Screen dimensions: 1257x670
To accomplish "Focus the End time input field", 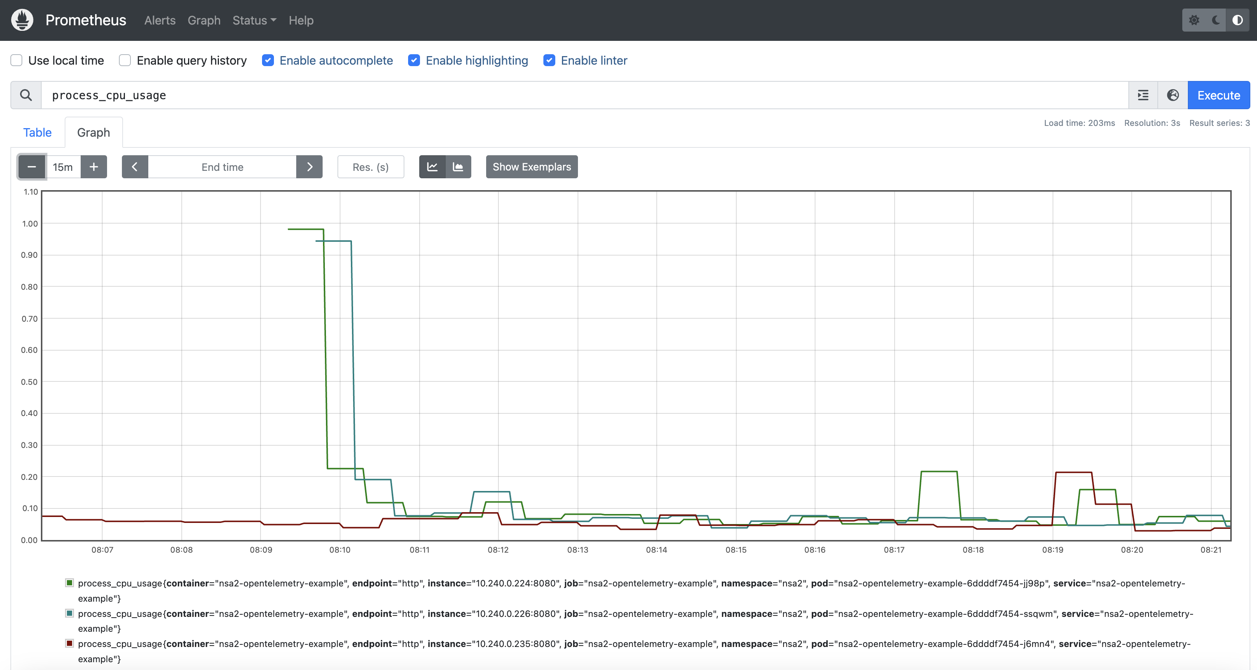I will [x=222, y=167].
